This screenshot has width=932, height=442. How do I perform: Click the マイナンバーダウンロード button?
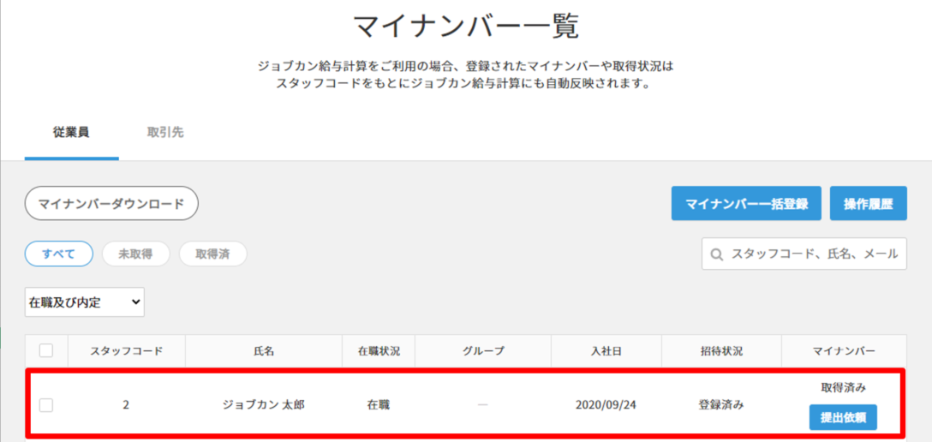[111, 204]
